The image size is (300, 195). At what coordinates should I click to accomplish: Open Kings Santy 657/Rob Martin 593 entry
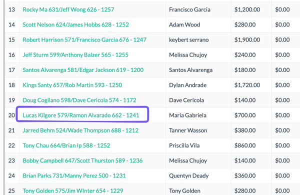point(72,85)
